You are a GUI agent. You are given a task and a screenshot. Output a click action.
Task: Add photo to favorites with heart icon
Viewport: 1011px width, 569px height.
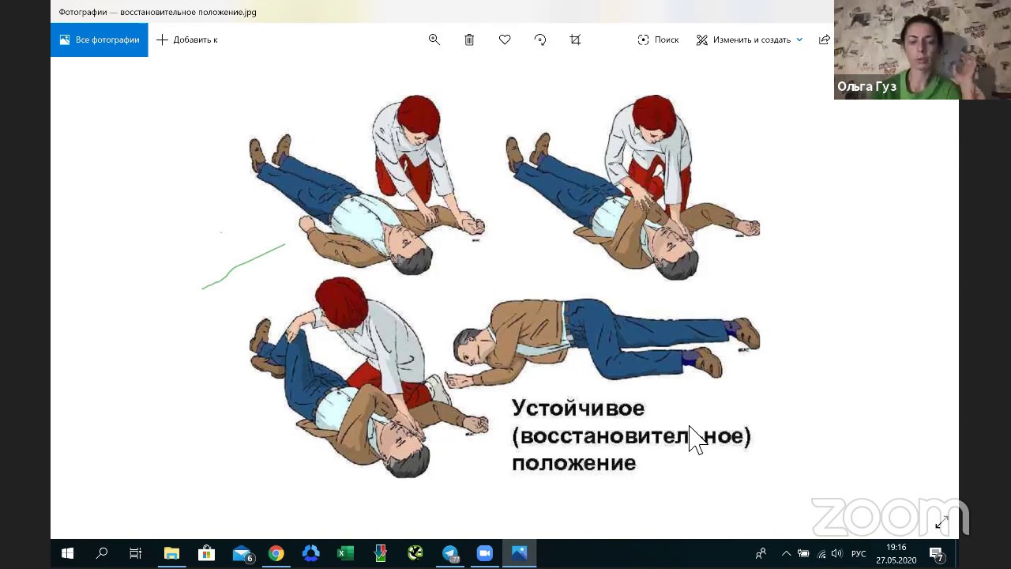coord(505,40)
